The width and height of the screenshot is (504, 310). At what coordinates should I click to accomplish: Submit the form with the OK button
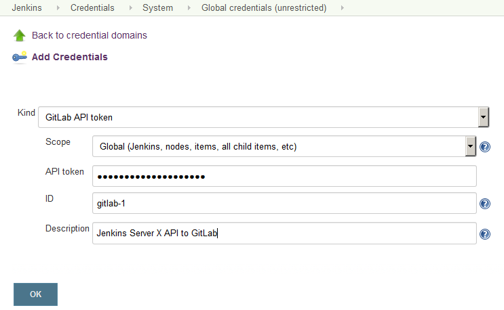coord(36,294)
